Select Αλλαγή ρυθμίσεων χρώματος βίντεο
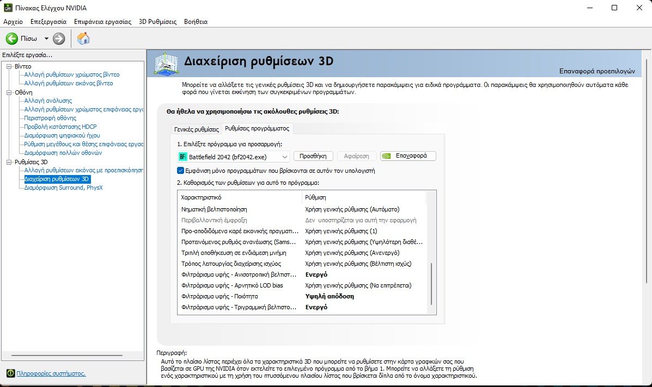 click(x=72, y=74)
